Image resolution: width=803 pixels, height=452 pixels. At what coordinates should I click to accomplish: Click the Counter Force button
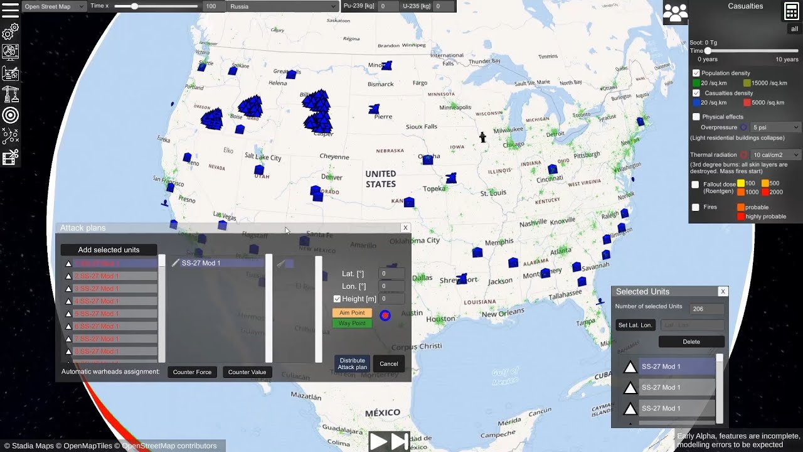[192, 372]
